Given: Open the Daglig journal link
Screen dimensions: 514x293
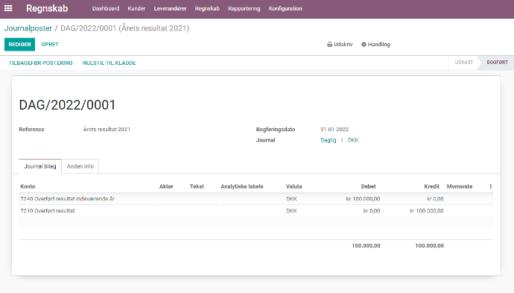Looking at the screenshot, I should point(328,140).
